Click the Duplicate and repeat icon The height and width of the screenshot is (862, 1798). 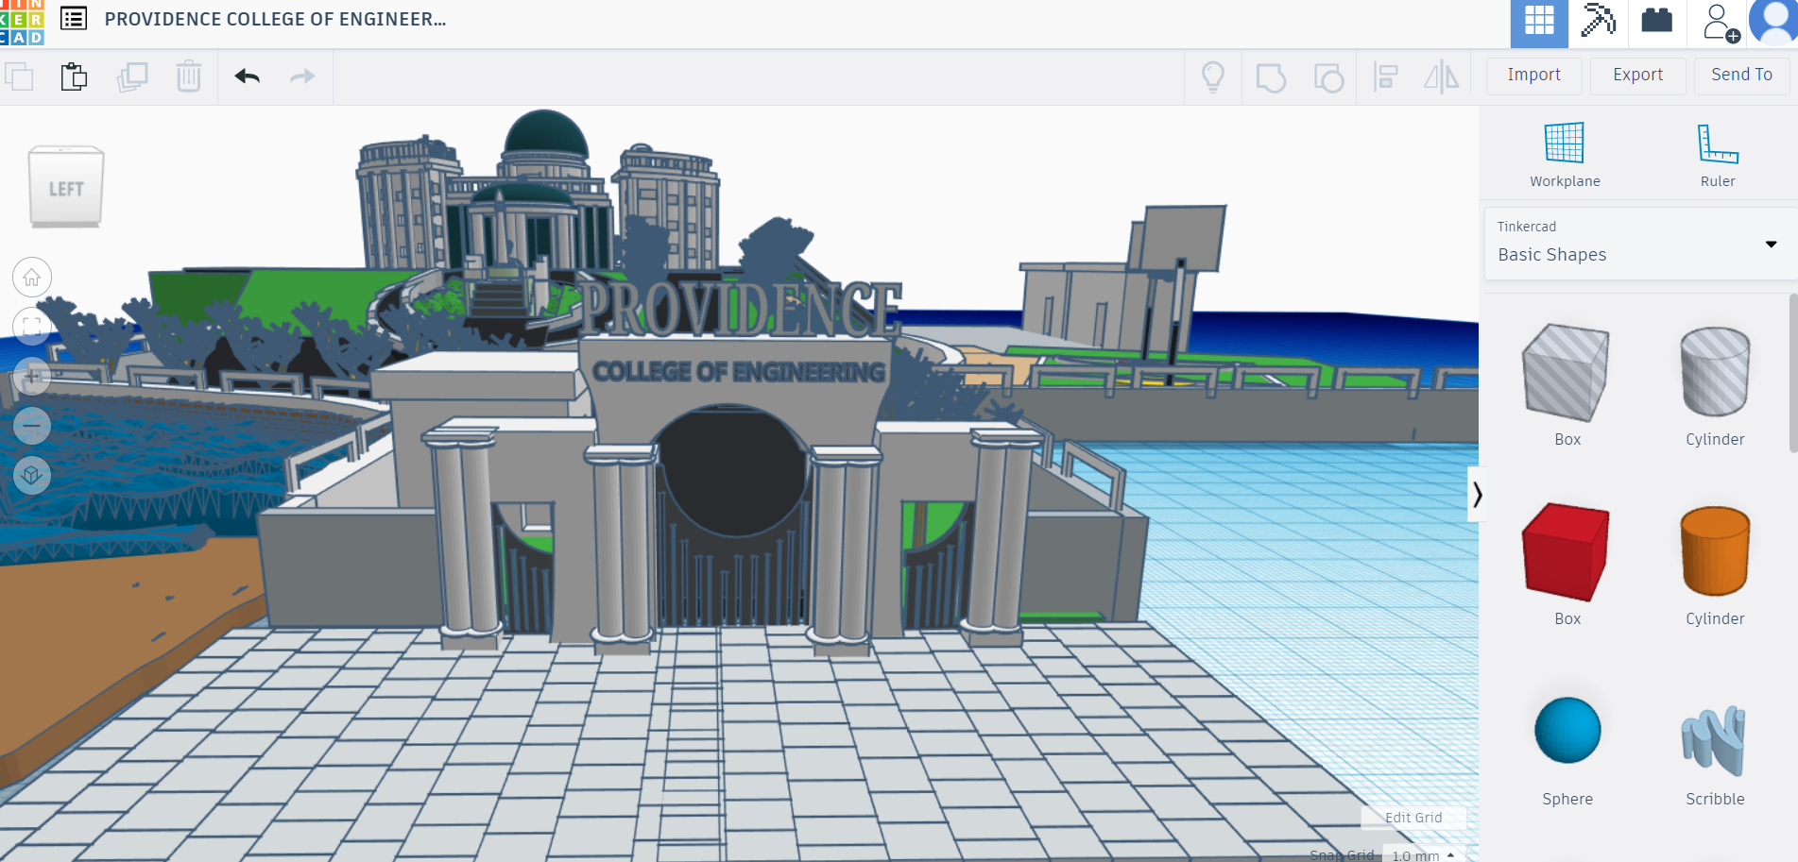132,76
